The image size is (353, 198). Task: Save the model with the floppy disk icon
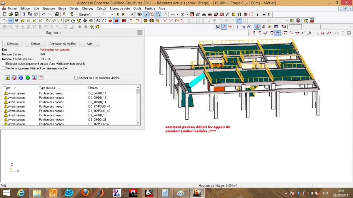pyautogui.click(x=16, y=14)
